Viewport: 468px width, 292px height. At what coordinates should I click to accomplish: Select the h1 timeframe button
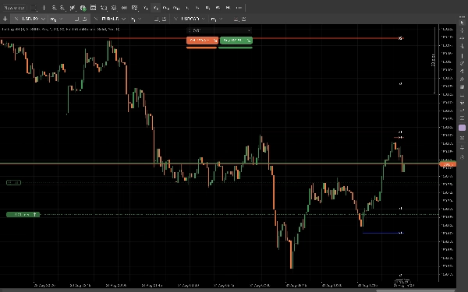(187, 8)
